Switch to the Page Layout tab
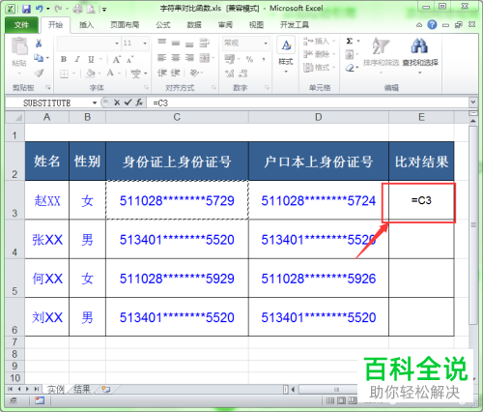The width and height of the screenshot is (483, 412). click(125, 25)
